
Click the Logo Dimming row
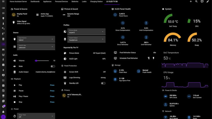pos(85,78)
